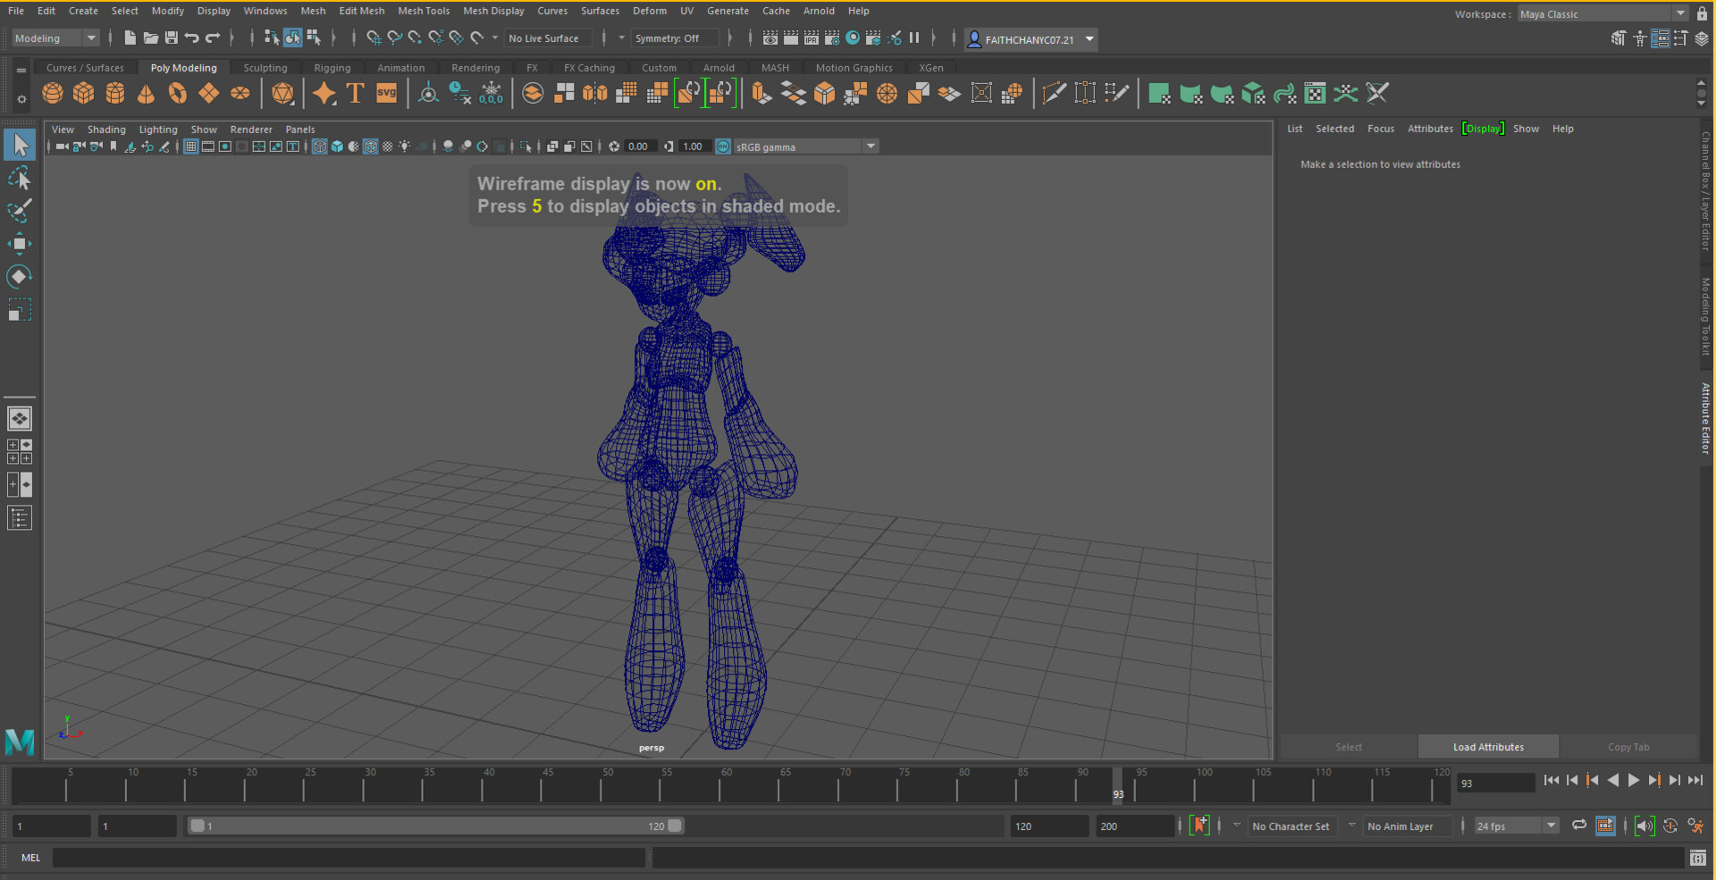Switch to the Sculpting shelf tab

[x=265, y=67]
